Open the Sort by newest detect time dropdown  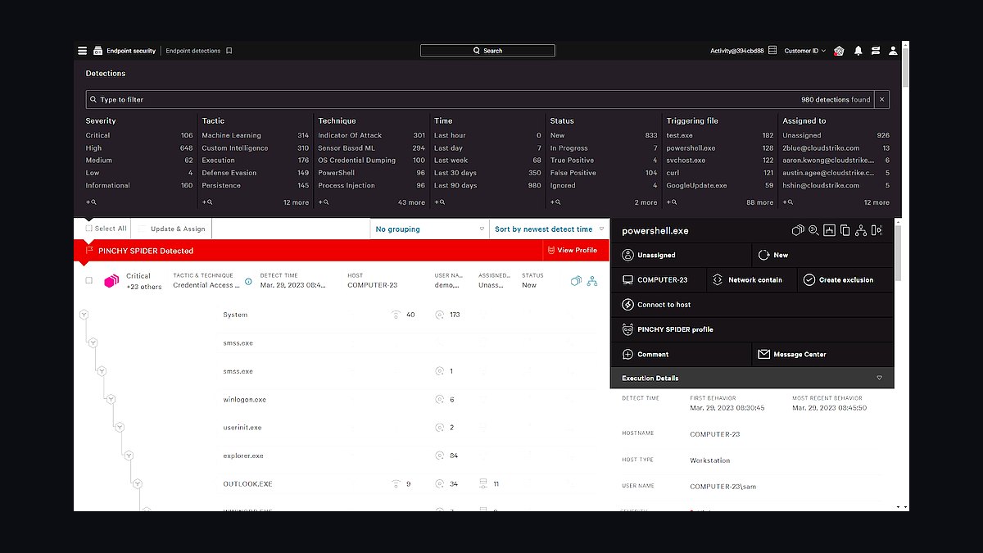[x=550, y=229]
